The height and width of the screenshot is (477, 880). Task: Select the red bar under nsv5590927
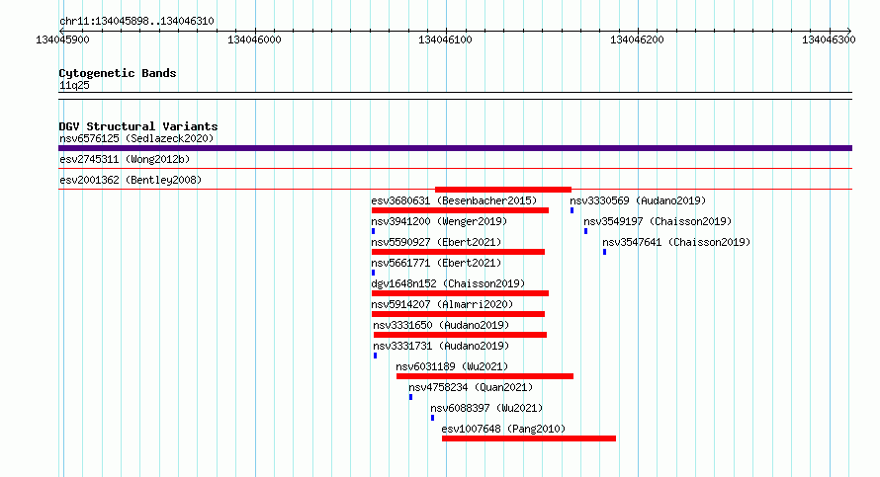point(458,252)
